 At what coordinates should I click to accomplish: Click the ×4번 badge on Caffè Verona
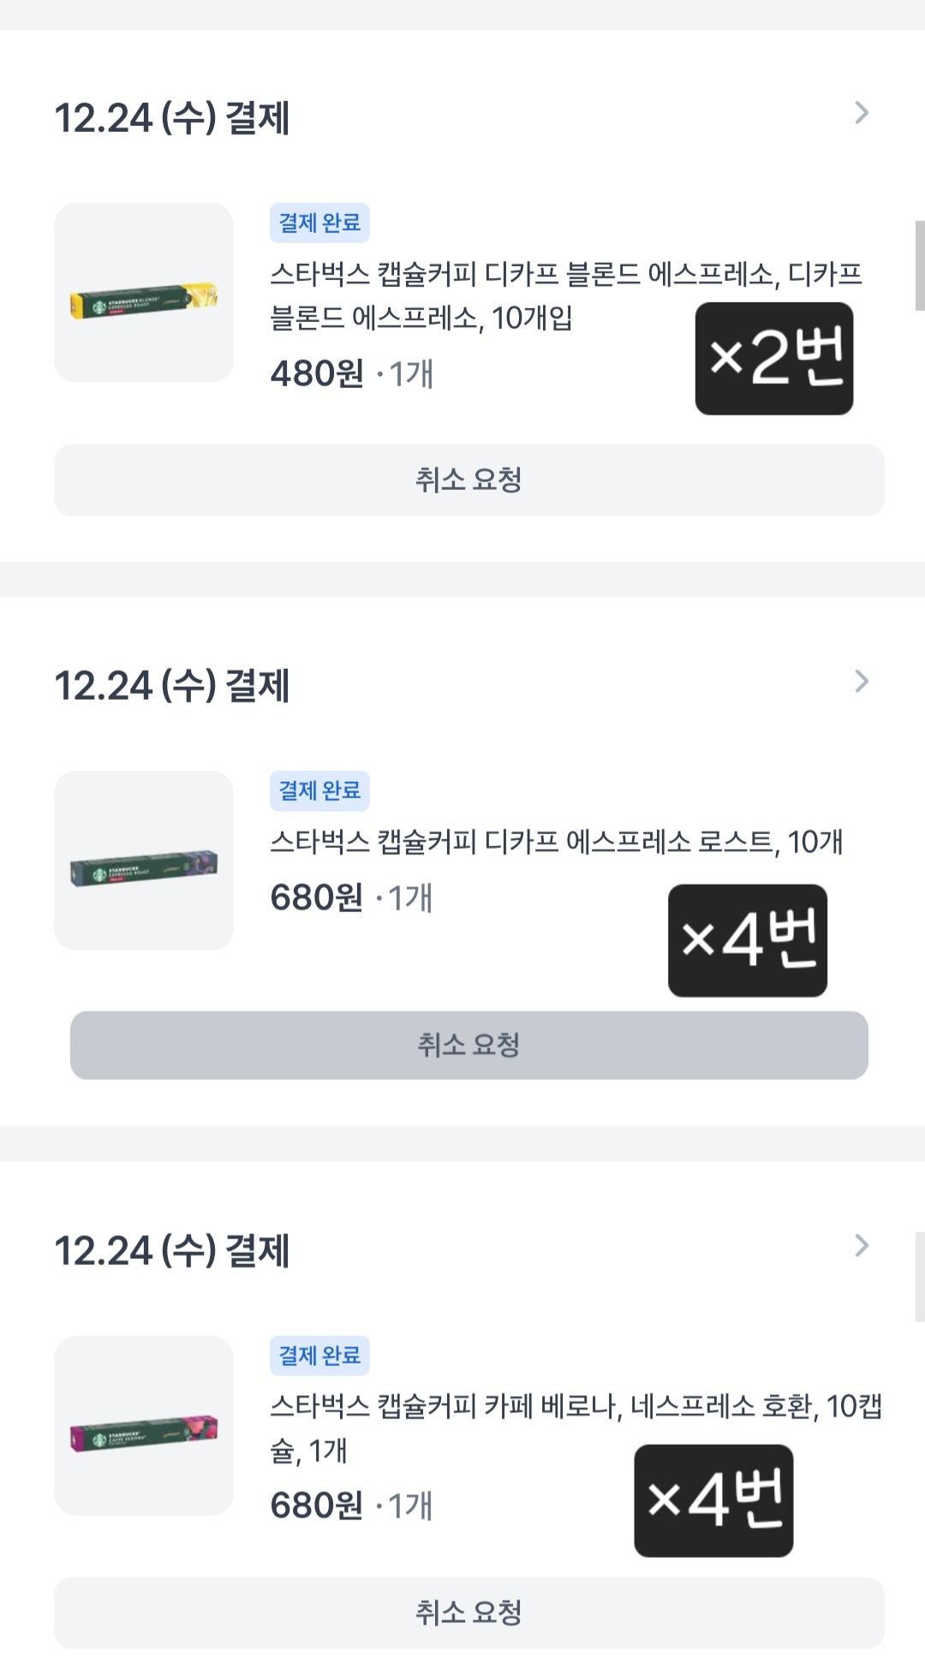click(x=713, y=1500)
